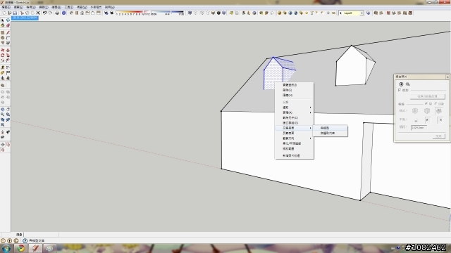Select the Rectangle drawing tool
The height and width of the screenshot is (253, 451).
coord(3,33)
